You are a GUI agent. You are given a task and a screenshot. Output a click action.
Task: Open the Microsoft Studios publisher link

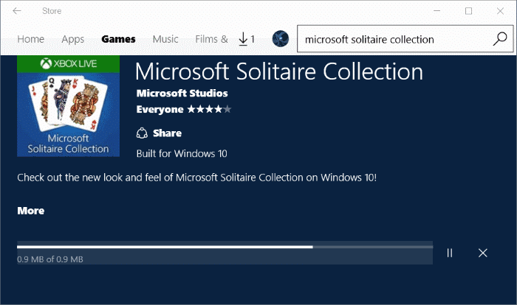click(x=182, y=94)
